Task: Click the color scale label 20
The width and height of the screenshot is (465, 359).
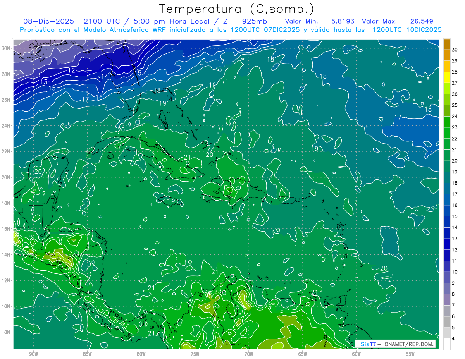Action: click(455, 161)
